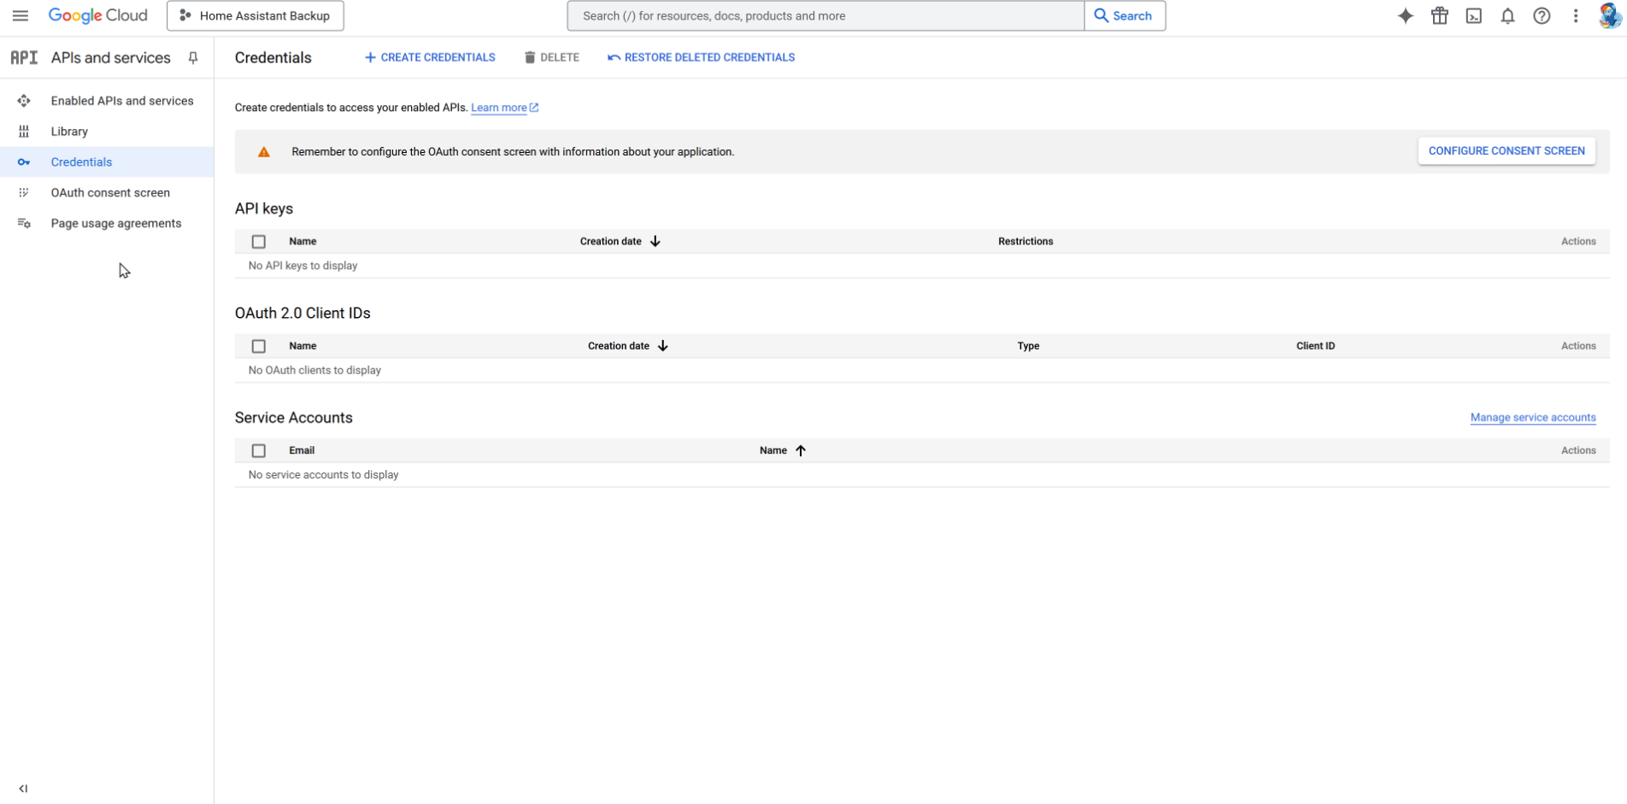Open the Home Assistant Backup project picker
The width and height of the screenshot is (1627, 804).
(256, 15)
